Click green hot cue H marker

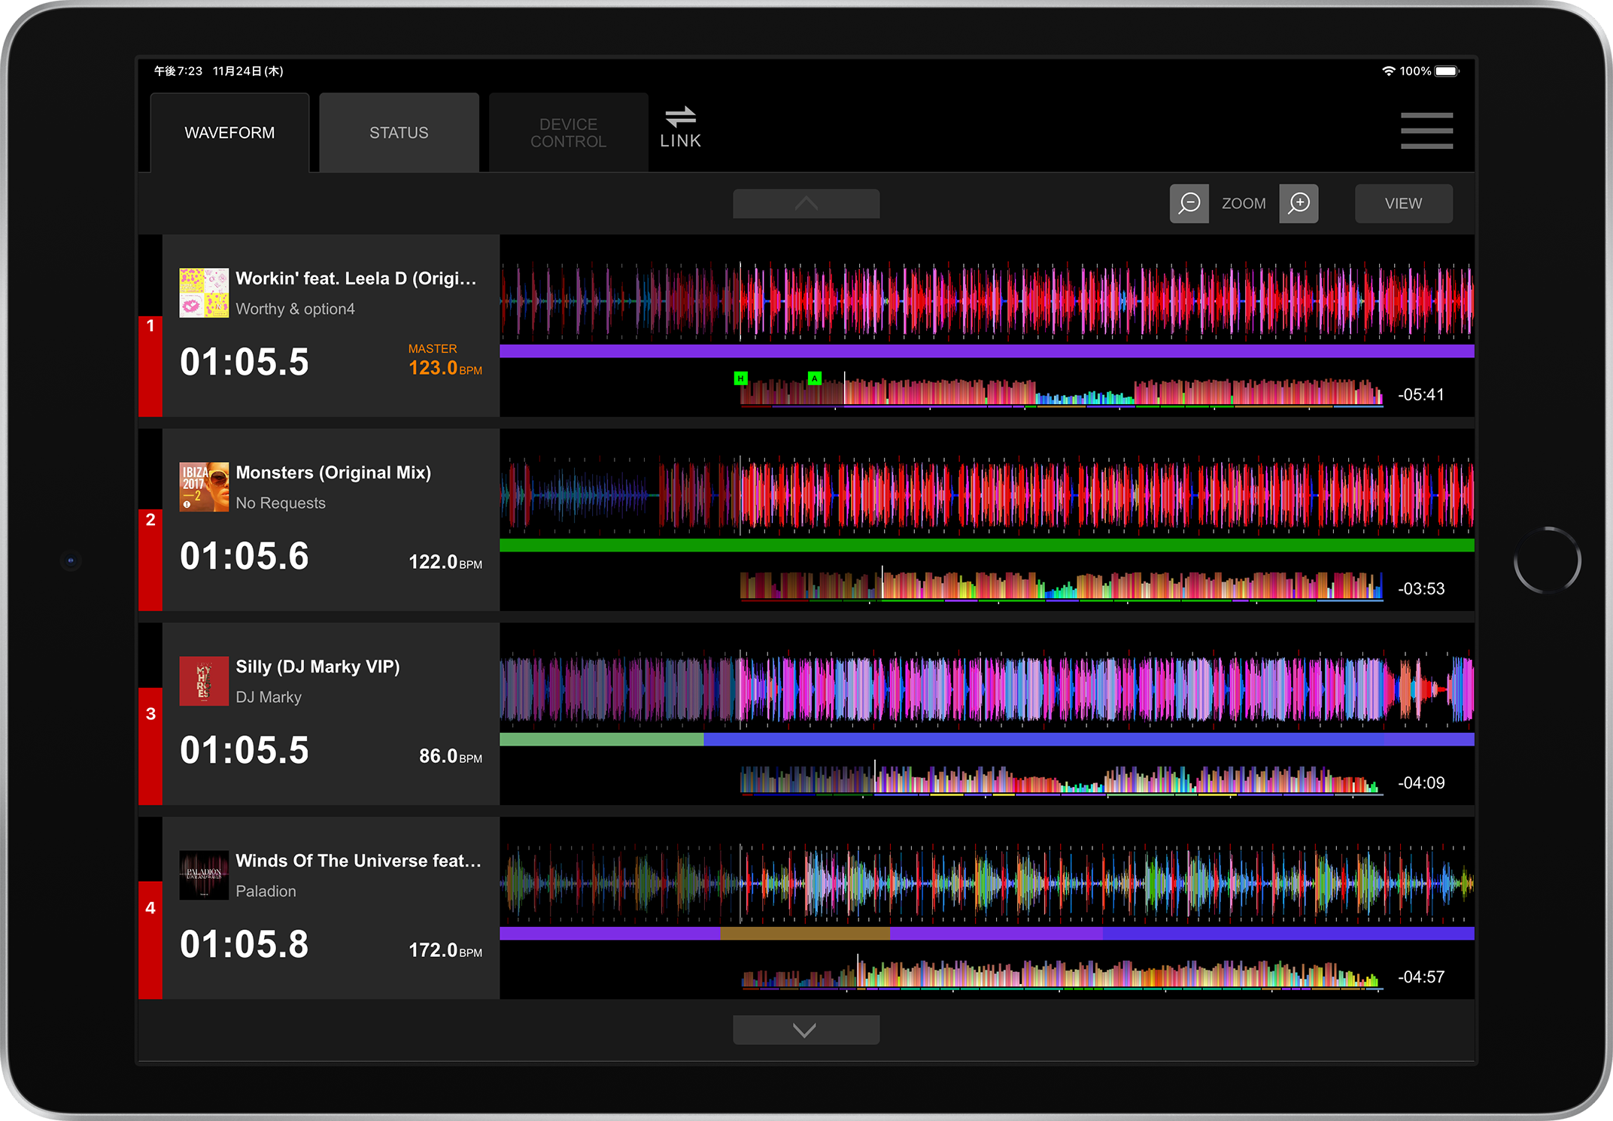[x=740, y=378]
